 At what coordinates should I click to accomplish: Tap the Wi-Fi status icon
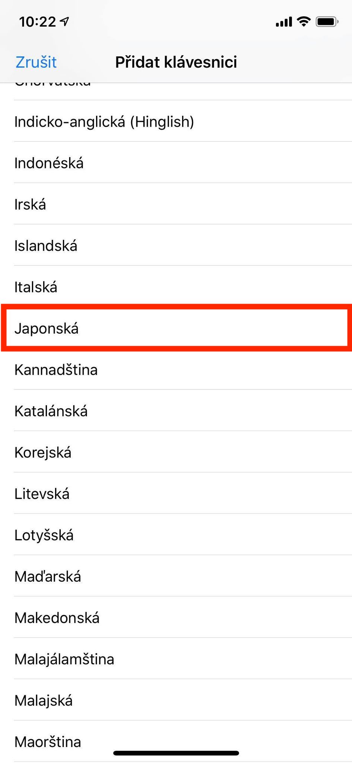pos(304,22)
